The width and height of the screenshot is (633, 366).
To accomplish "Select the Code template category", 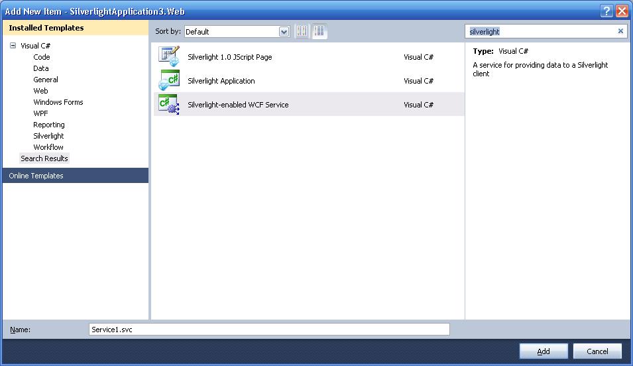I will point(42,57).
